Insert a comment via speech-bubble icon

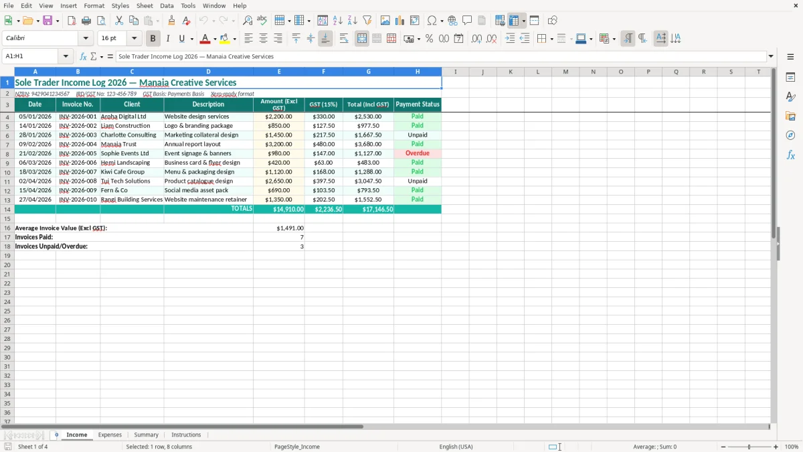(x=467, y=21)
